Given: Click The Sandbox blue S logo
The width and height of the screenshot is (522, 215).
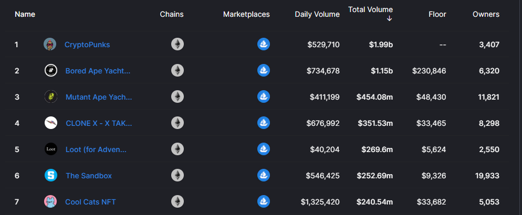Looking at the screenshot, I should coord(51,176).
